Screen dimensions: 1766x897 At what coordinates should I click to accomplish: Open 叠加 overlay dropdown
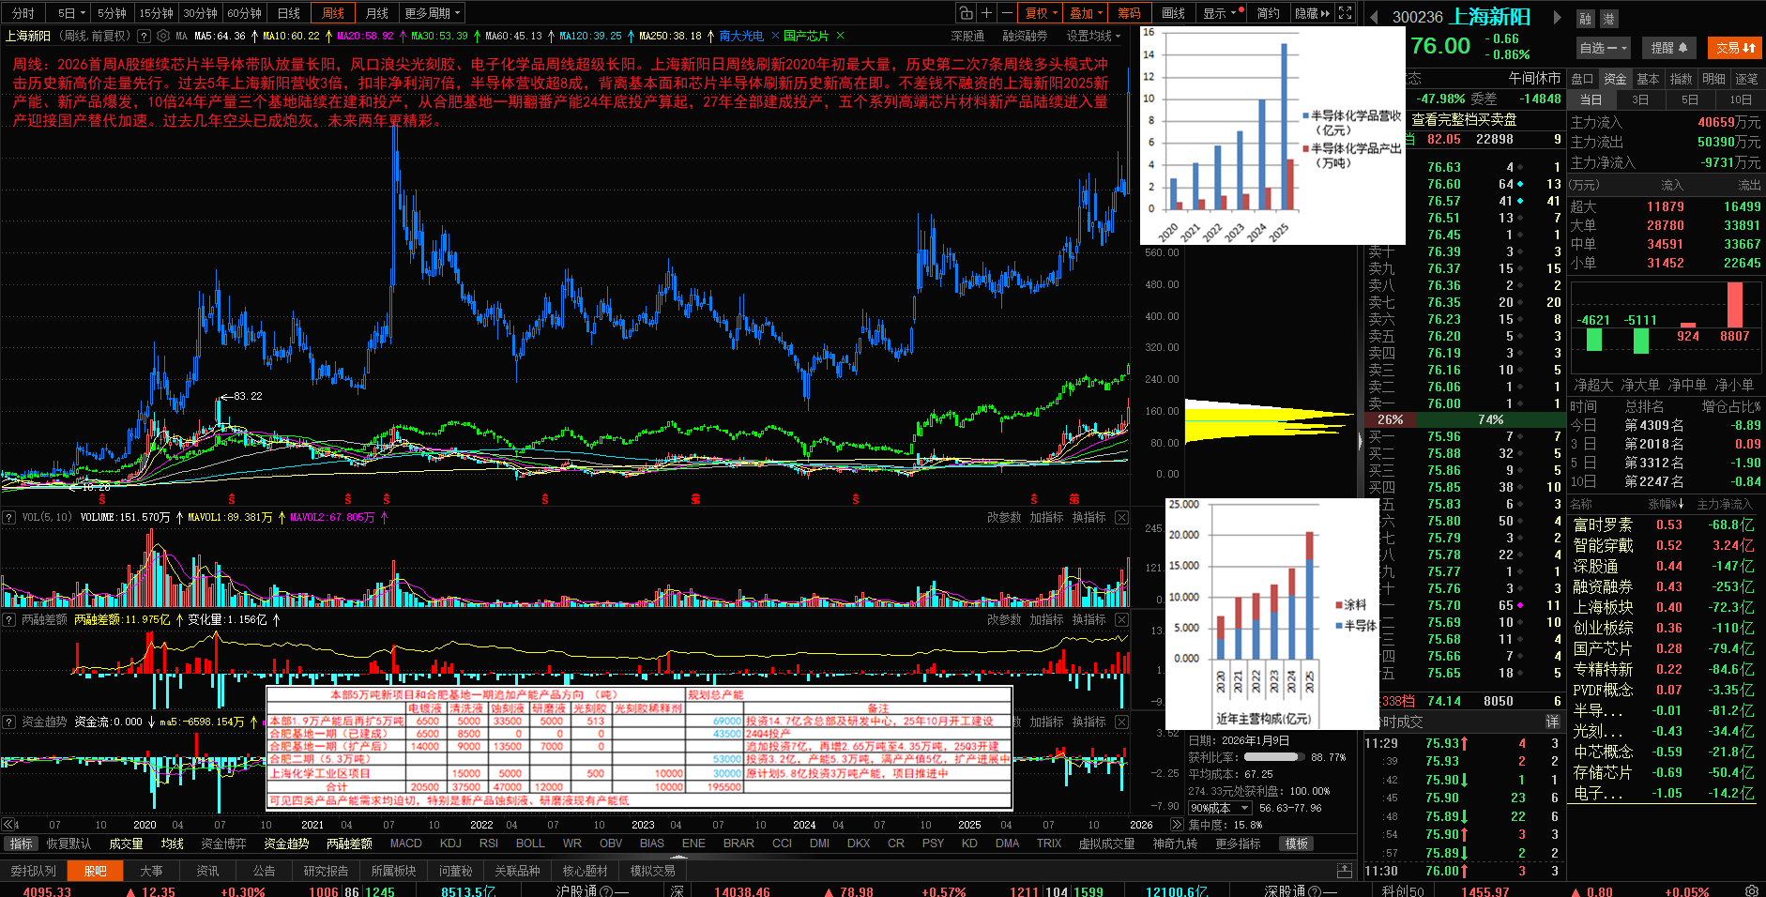tap(1086, 13)
